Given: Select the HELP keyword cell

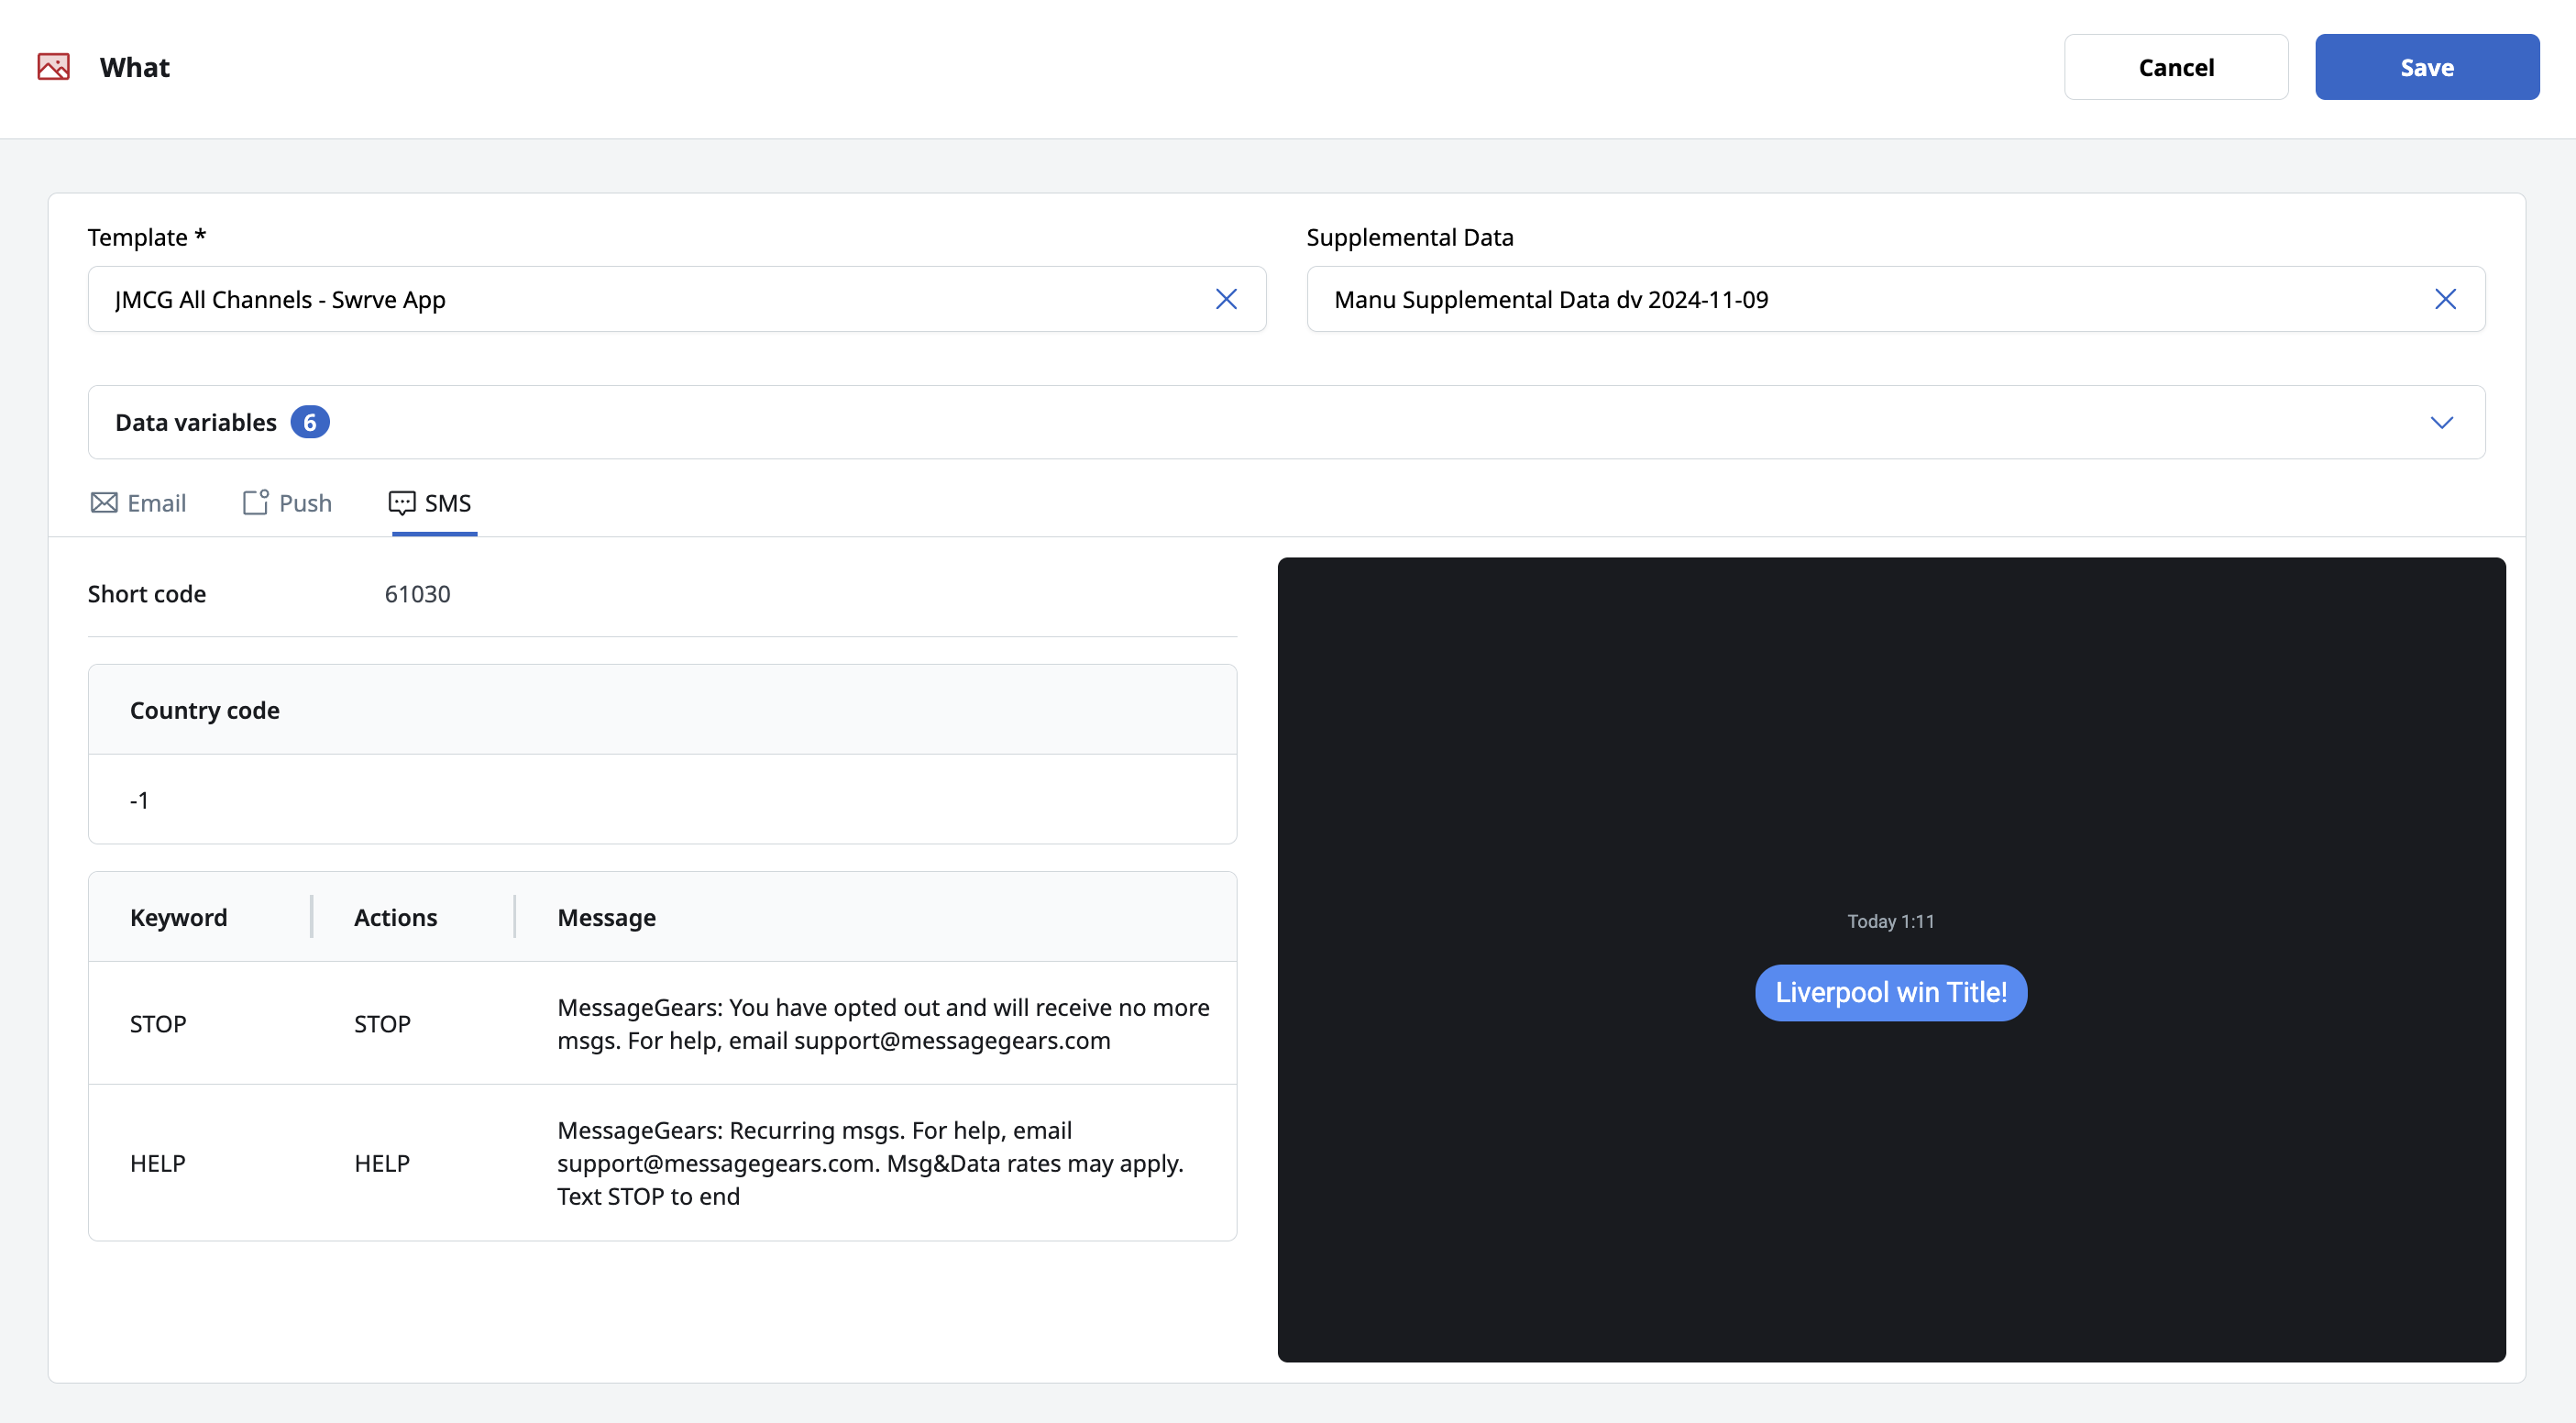Looking at the screenshot, I should [x=158, y=1163].
